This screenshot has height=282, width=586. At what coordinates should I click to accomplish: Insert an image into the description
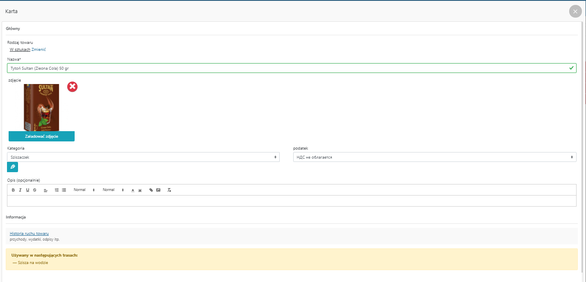tap(158, 190)
